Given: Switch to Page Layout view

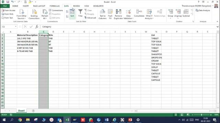Looking at the screenshot, I should 182,115.
